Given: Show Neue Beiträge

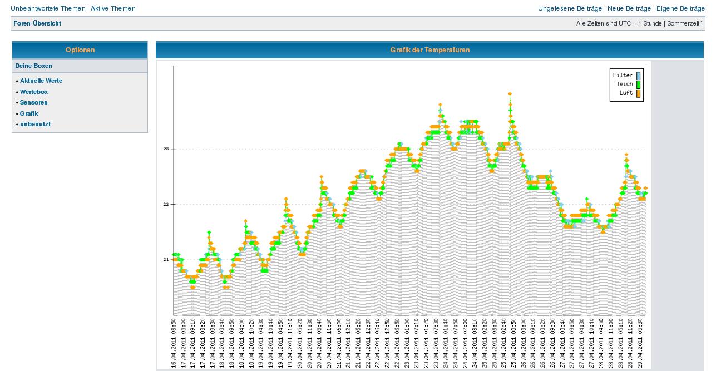Looking at the screenshot, I should click(629, 8).
